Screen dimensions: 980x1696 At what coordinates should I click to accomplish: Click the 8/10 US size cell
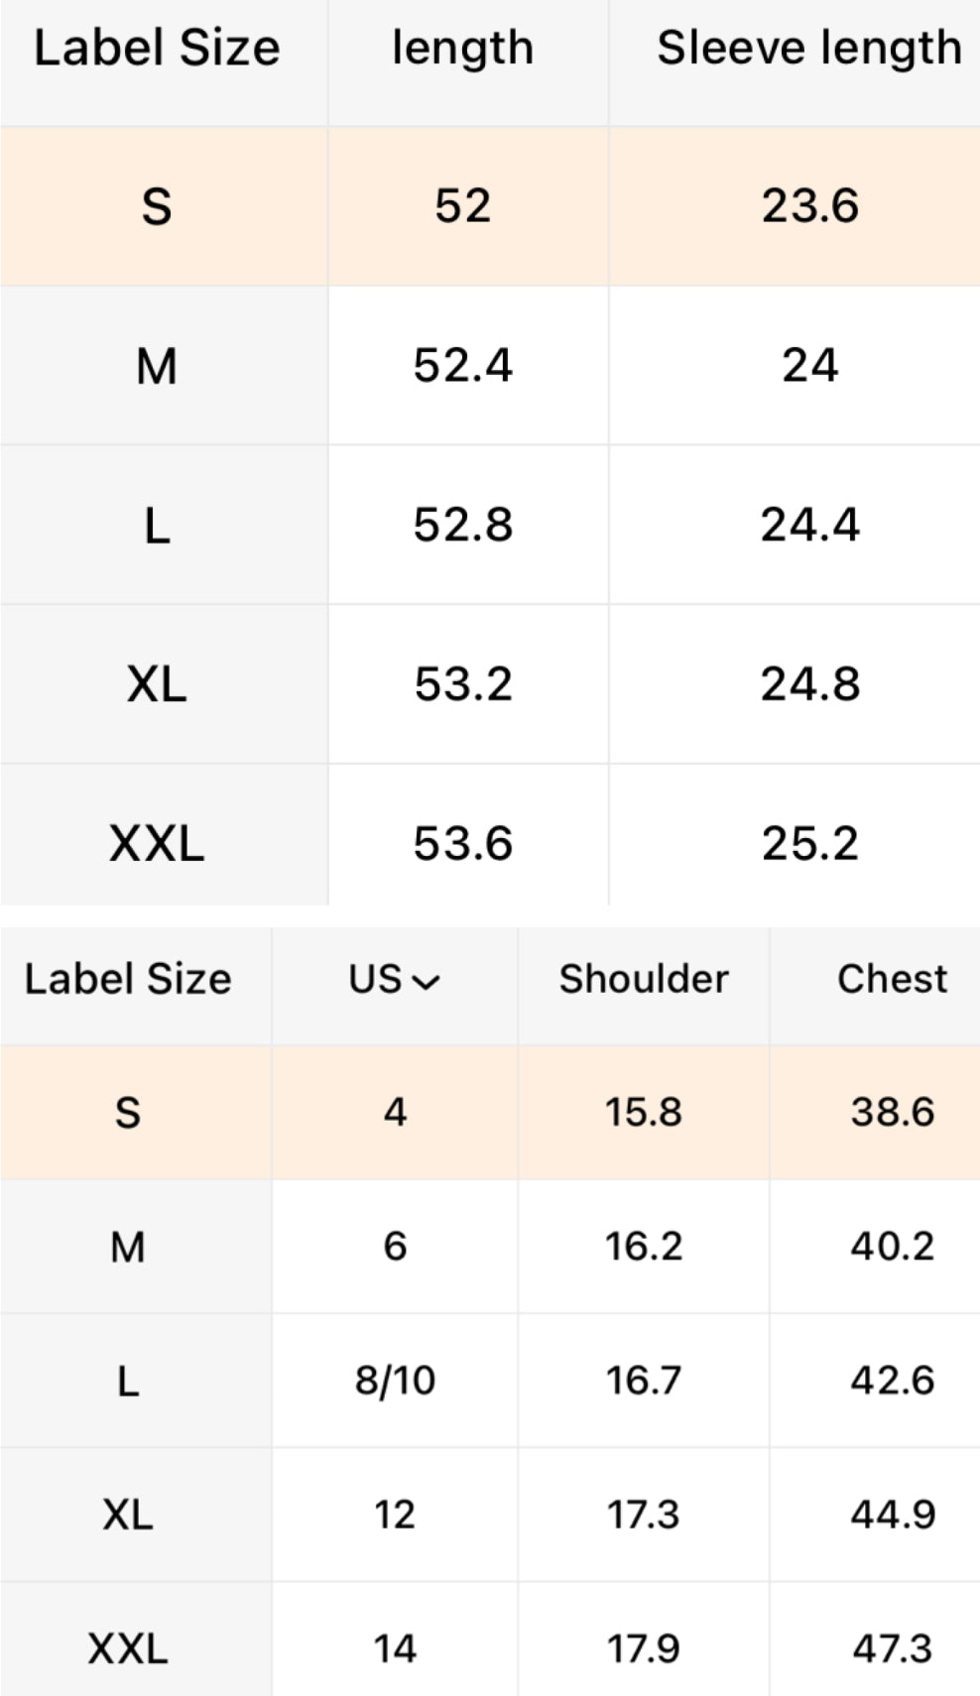coord(395,1381)
